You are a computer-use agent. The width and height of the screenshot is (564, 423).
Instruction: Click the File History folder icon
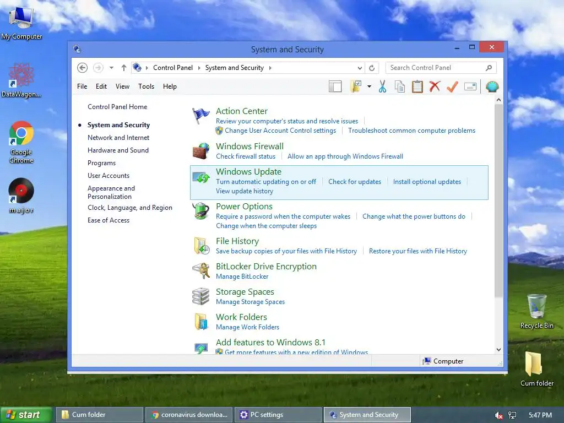pos(202,246)
